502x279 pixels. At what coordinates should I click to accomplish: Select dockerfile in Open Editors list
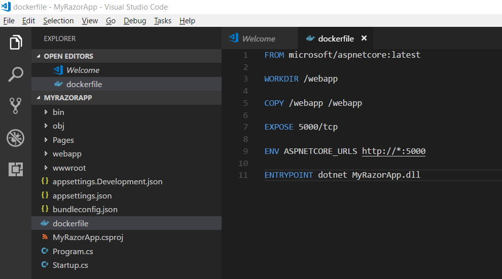click(126, 84)
